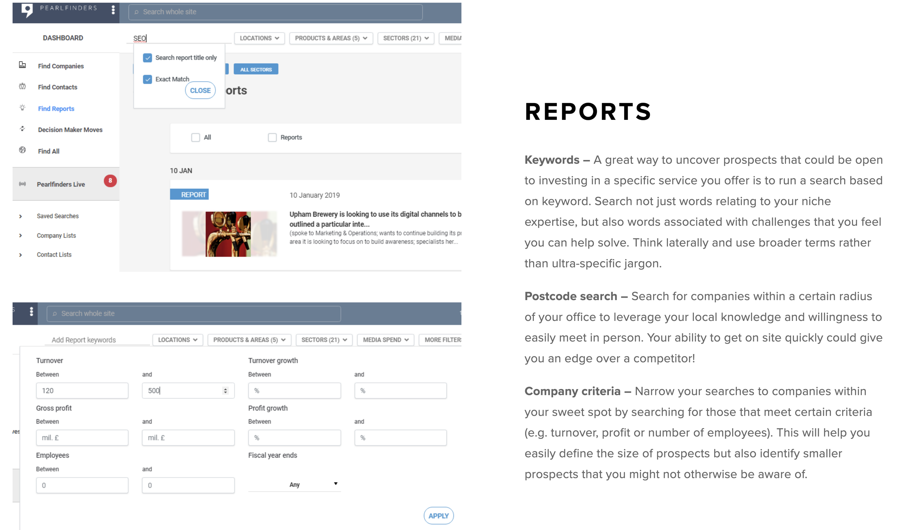This screenshot has height=530, width=911.
Task: Untick the Exact Match checkbox
Action: pyautogui.click(x=147, y=79)
